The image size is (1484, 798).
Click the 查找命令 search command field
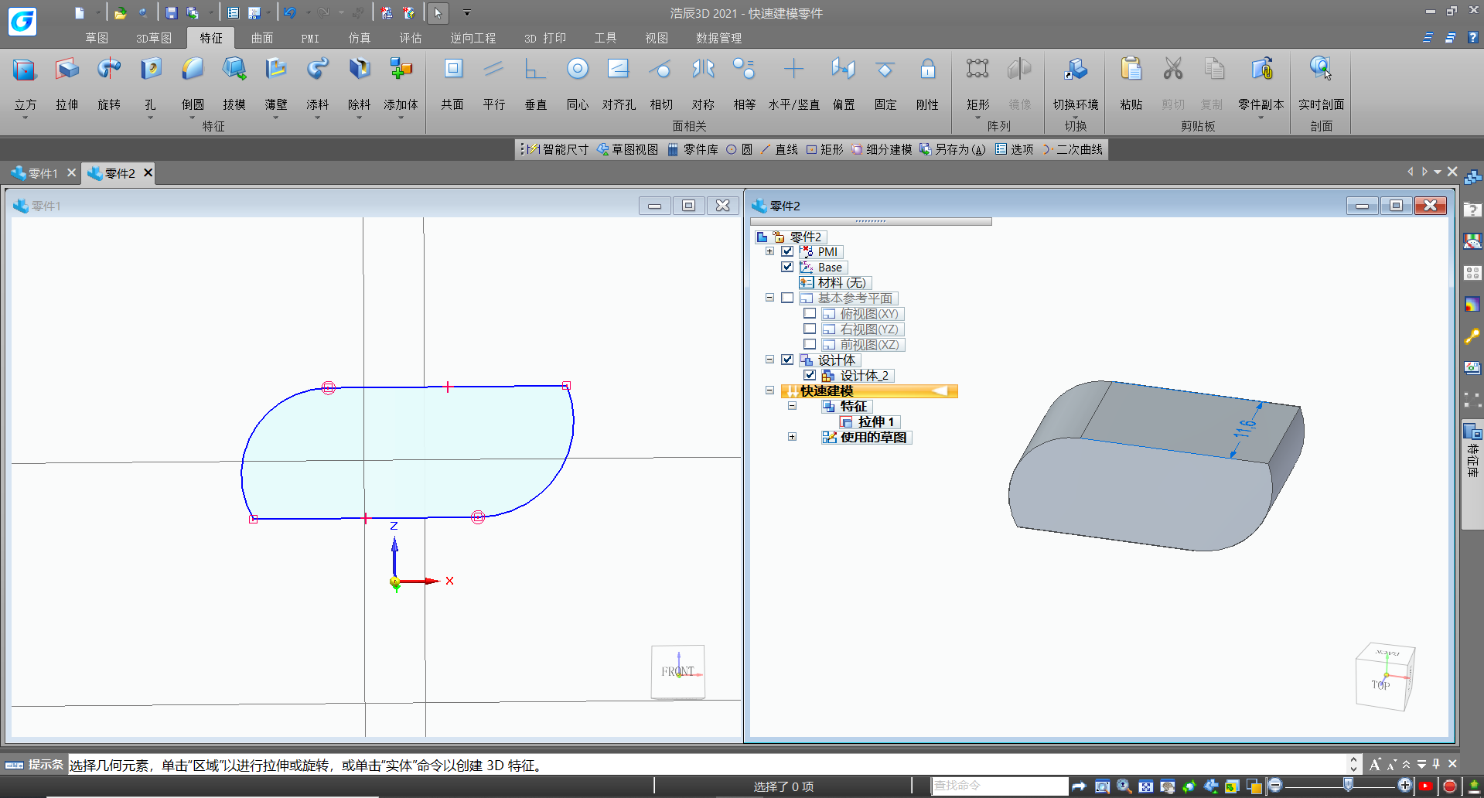(999, 786)
